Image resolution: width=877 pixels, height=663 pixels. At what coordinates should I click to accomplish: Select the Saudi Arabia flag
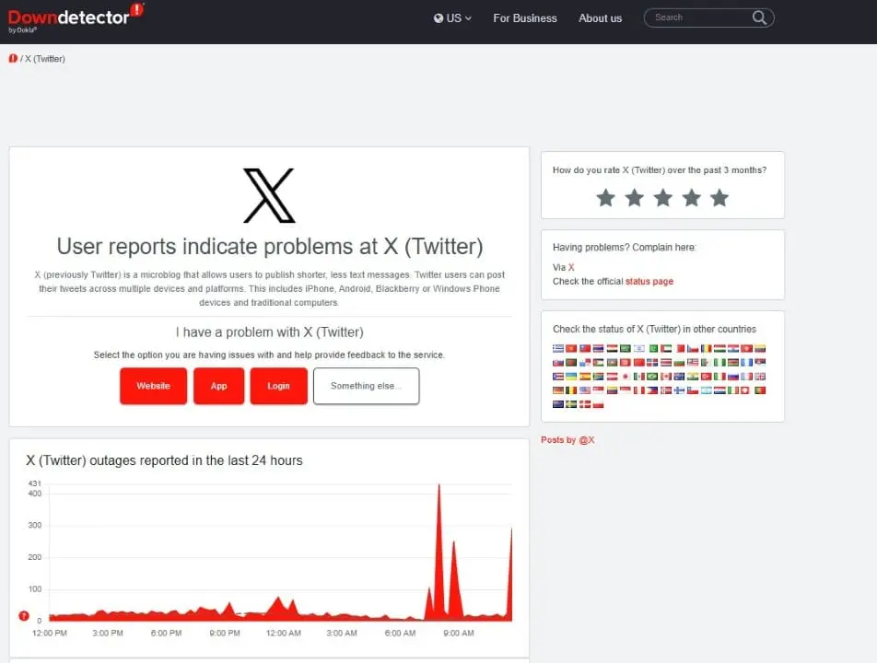pyautogui.click(x=626, y=348)
